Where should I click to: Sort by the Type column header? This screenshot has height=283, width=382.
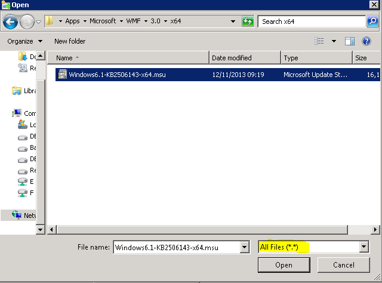pyautogui.click(x=316, y=58)
